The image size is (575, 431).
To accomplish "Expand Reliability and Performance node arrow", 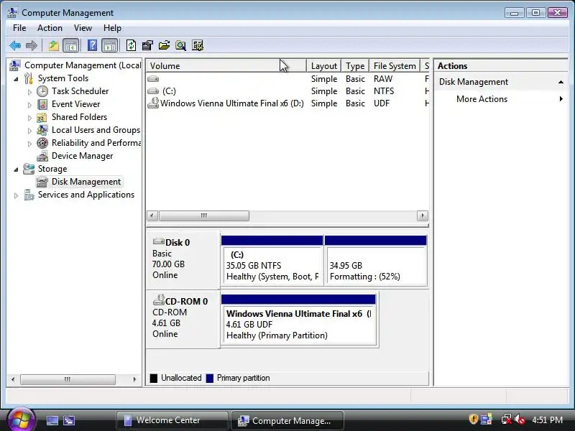I will point(29,144).
